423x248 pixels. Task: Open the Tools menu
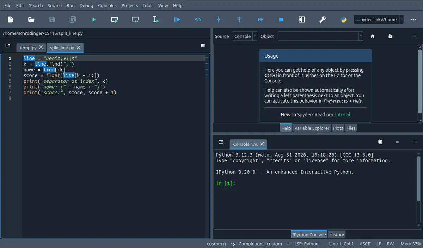coord(148,6)
